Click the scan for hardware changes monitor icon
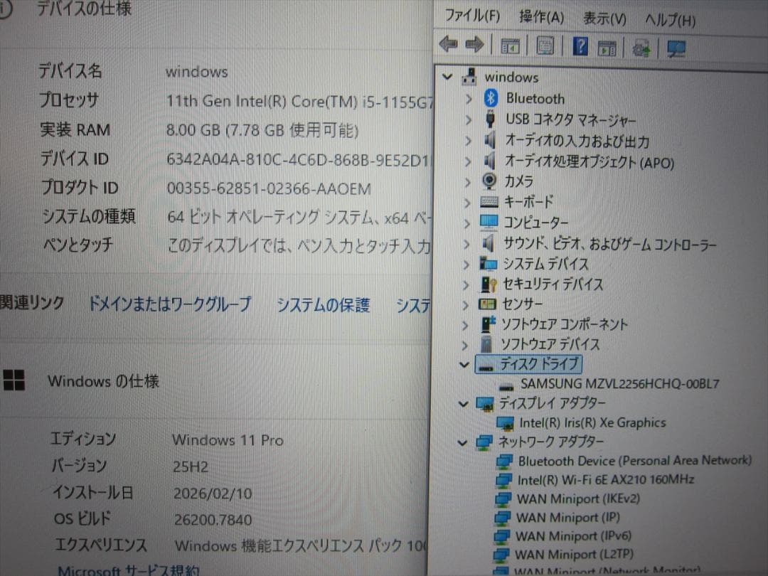768x576 pixels. coord(676,49)
